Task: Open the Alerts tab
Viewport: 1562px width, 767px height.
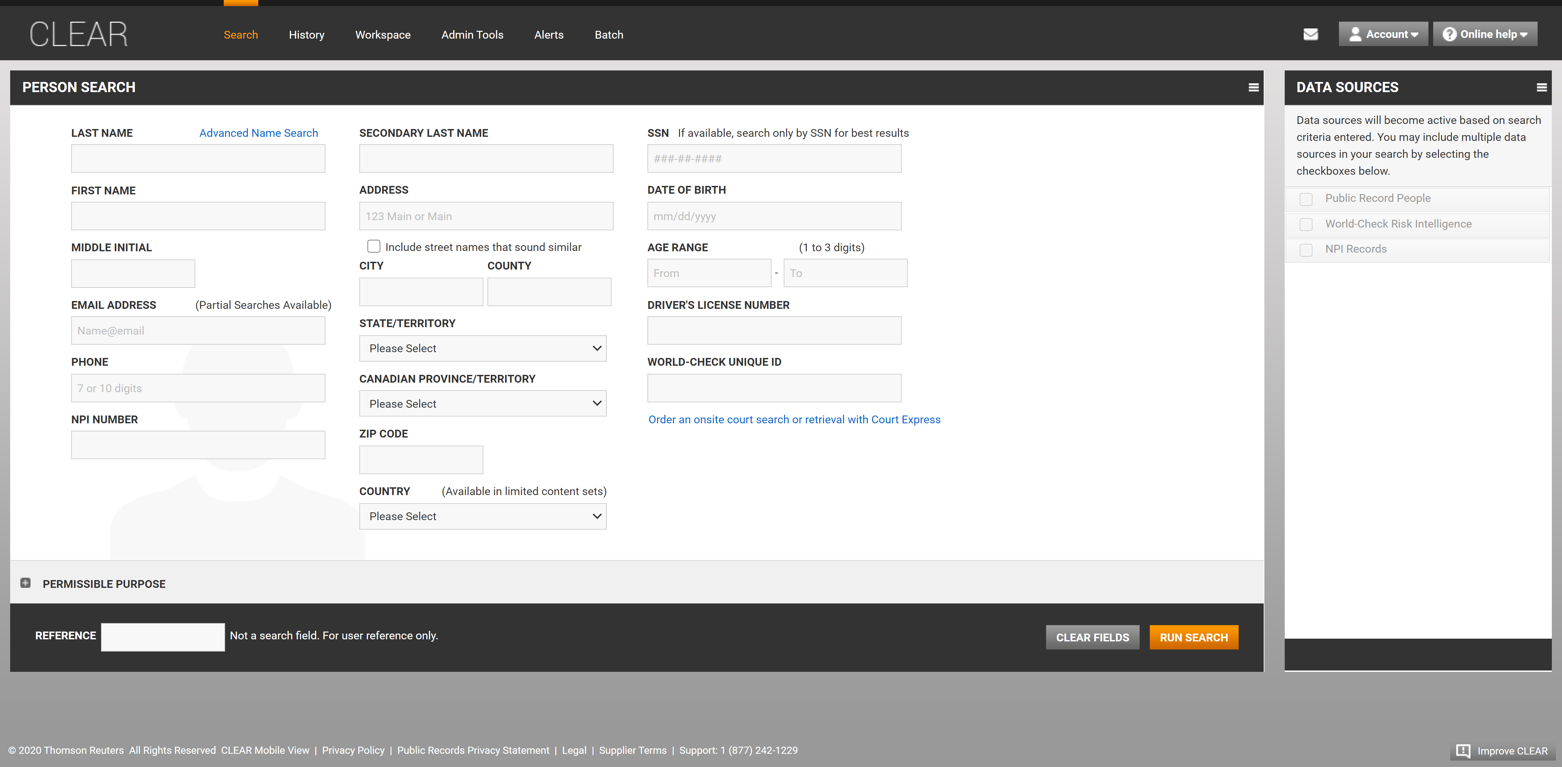Action: click(x=549, y=35)
